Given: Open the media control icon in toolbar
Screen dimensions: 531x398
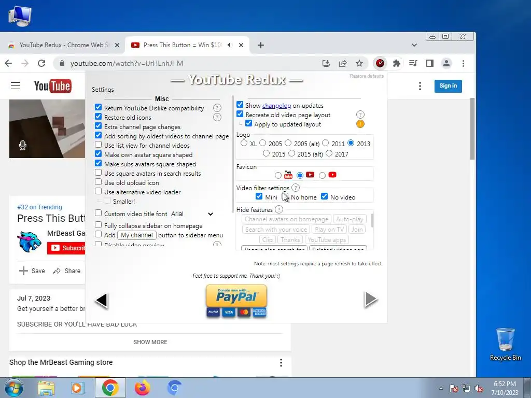Looking at the screenshot, I should (x=413, y=63).
